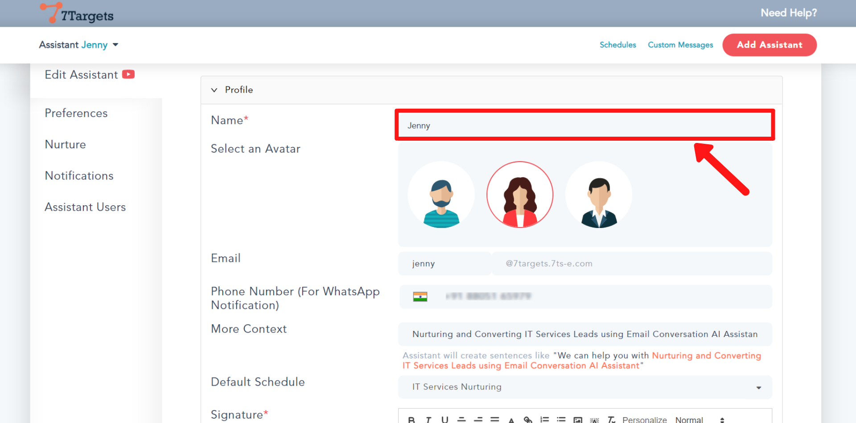Screen dimensions: 856x423
Task: Go to the Notifications tab
Action: (79, 175)
